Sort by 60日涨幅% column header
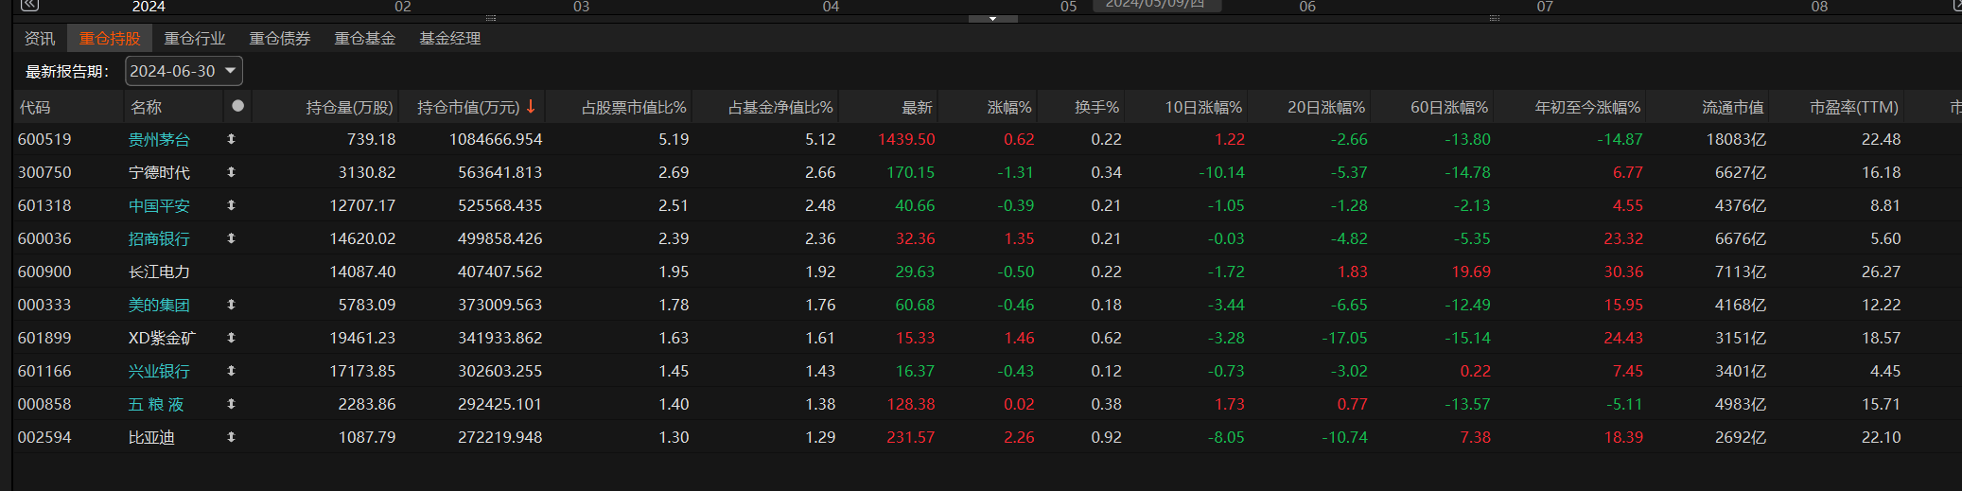The height and width of the screenshot is (491, 1962). click(x=1449, y=107)
